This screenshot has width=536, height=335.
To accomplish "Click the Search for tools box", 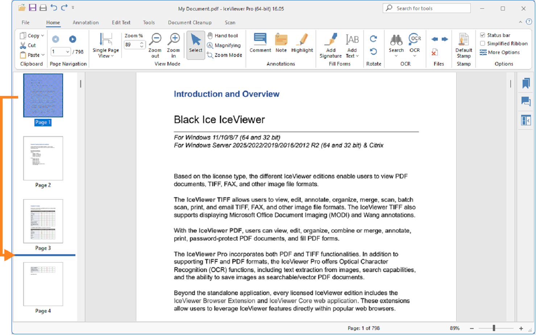I will (427, 8).
